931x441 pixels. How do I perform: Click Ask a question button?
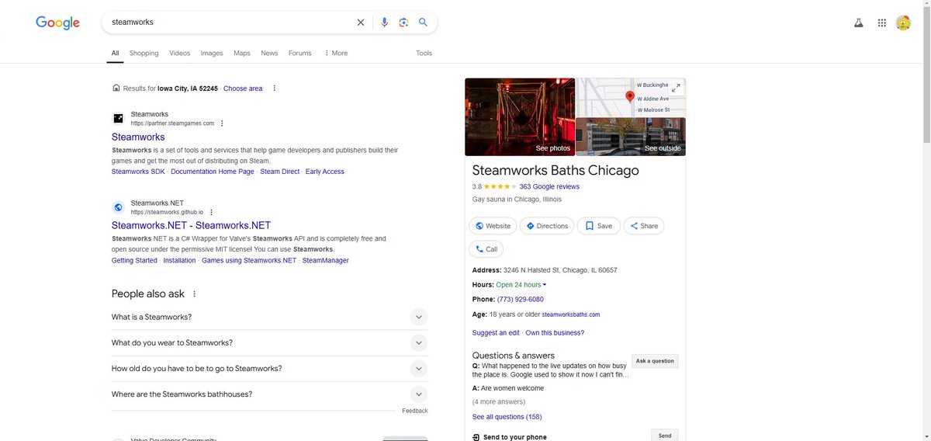coord(655,361)
